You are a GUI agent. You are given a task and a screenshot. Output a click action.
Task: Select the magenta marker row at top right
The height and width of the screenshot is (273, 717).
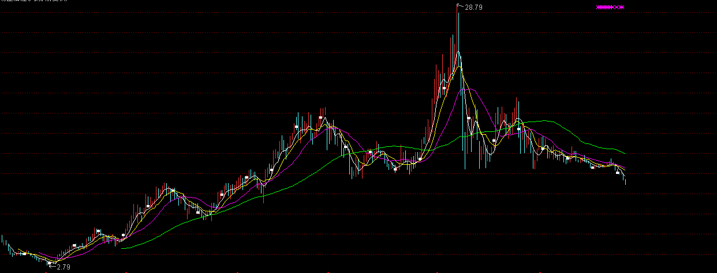610,7
